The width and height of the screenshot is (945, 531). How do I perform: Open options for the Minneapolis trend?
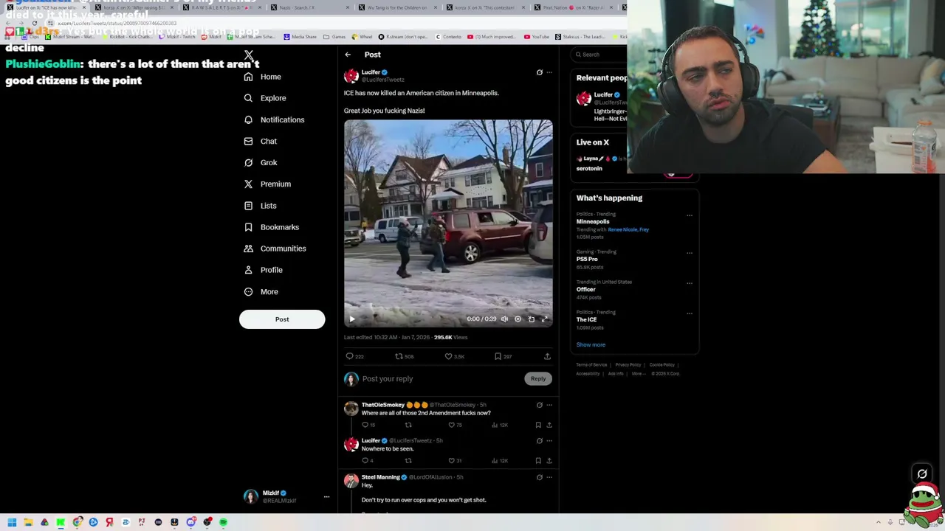(x=690, y=215)
